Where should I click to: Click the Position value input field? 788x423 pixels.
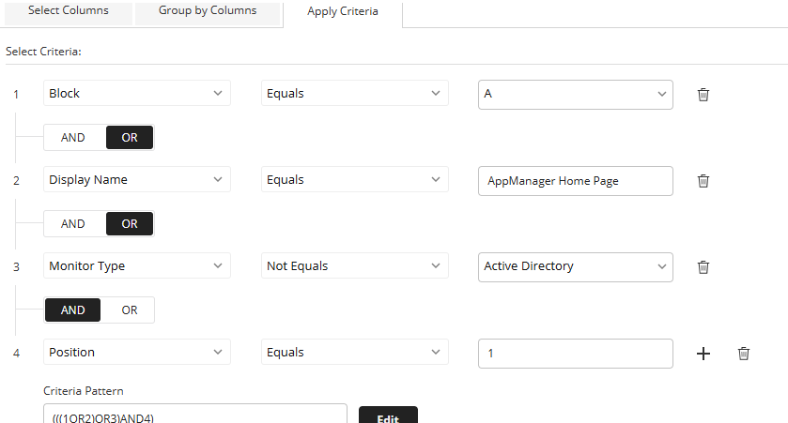pos(576,353)
